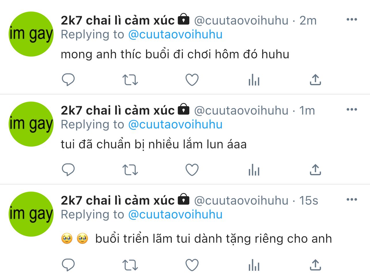The width and height of the screenshot is (370, 275).
Task: Expand the more options on the 15s tweet
Action: pyautogui.click(x=352, y=200)
